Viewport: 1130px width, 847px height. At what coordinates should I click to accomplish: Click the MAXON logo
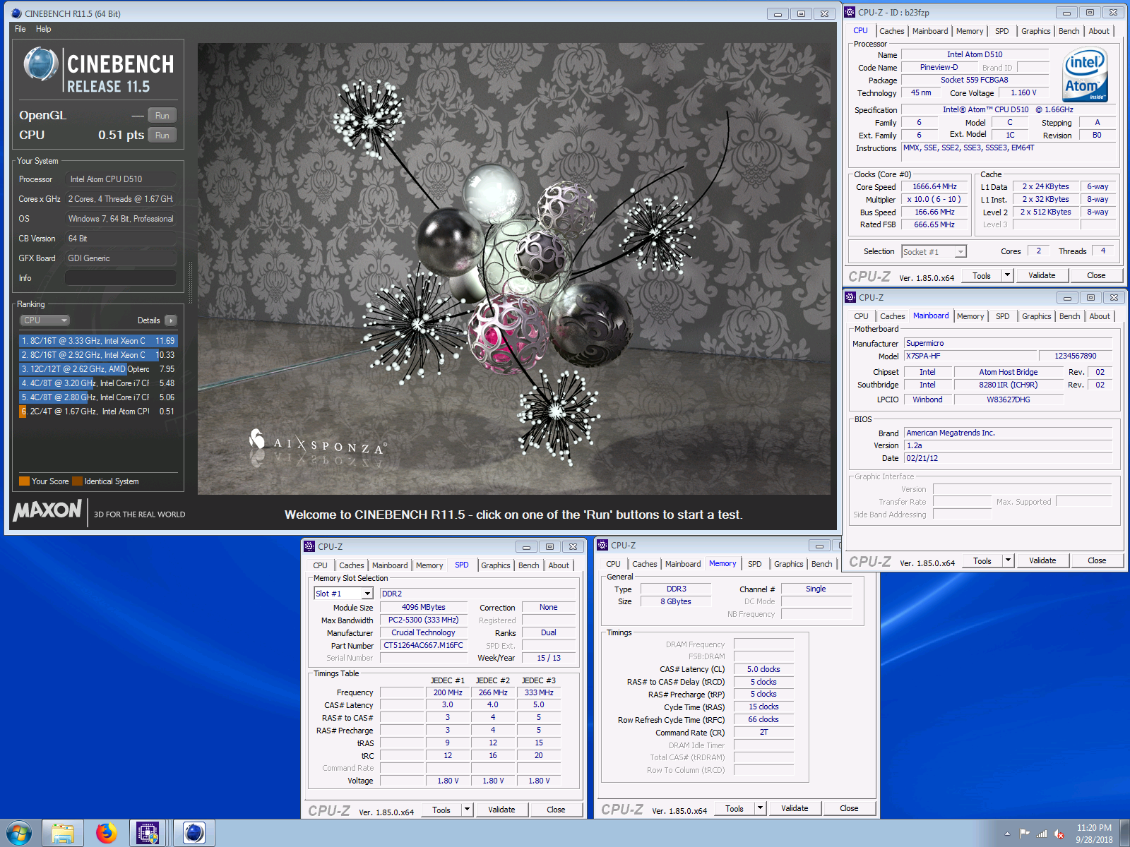(x=47, y=510)
